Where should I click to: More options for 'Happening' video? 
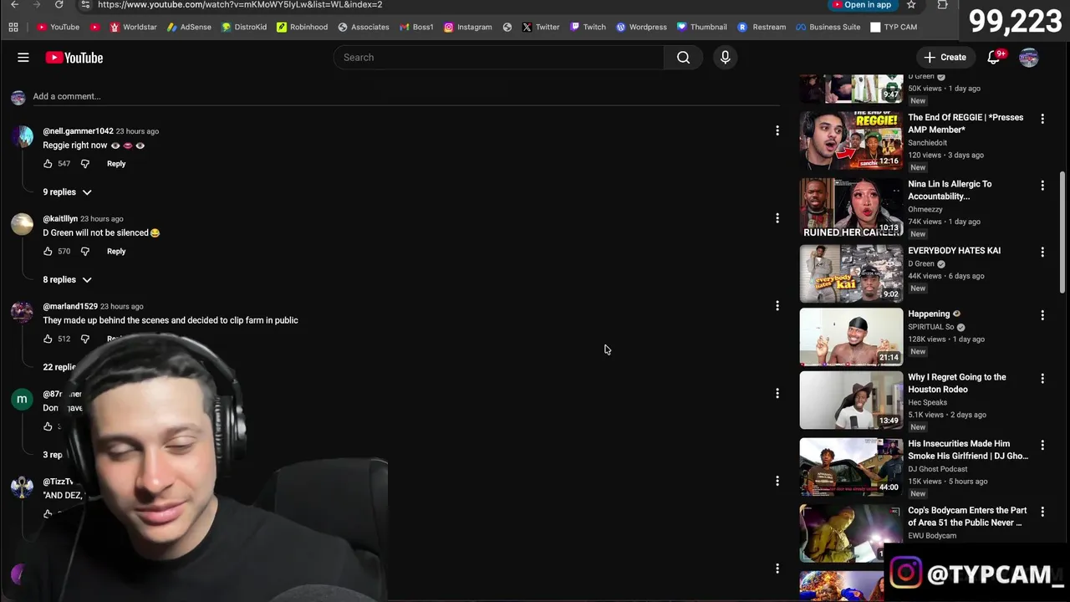1042,315
